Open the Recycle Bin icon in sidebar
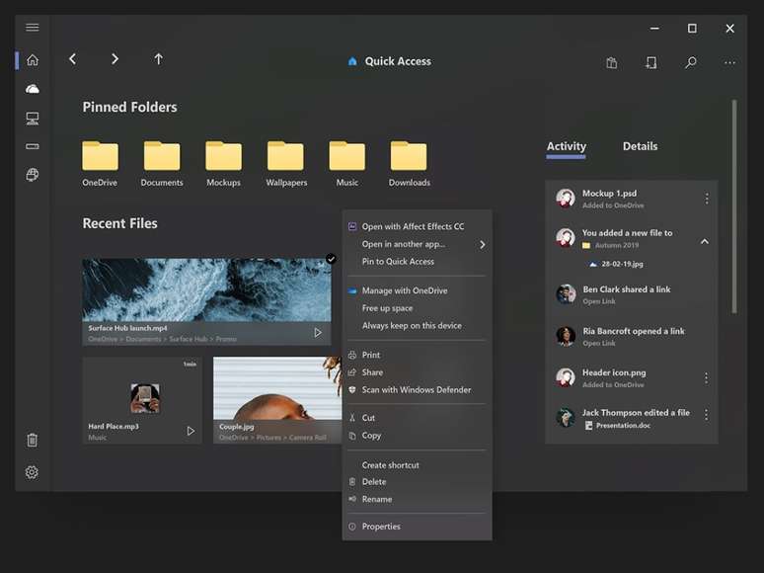The image size is (764, 573). [32, 441]
